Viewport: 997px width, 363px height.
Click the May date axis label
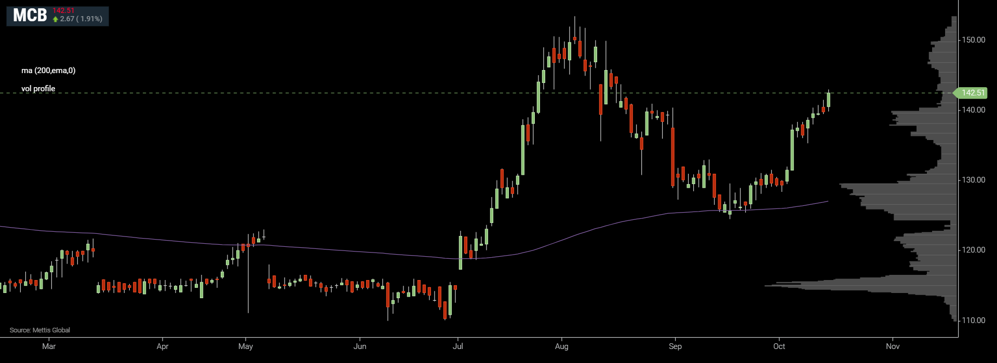246,346
